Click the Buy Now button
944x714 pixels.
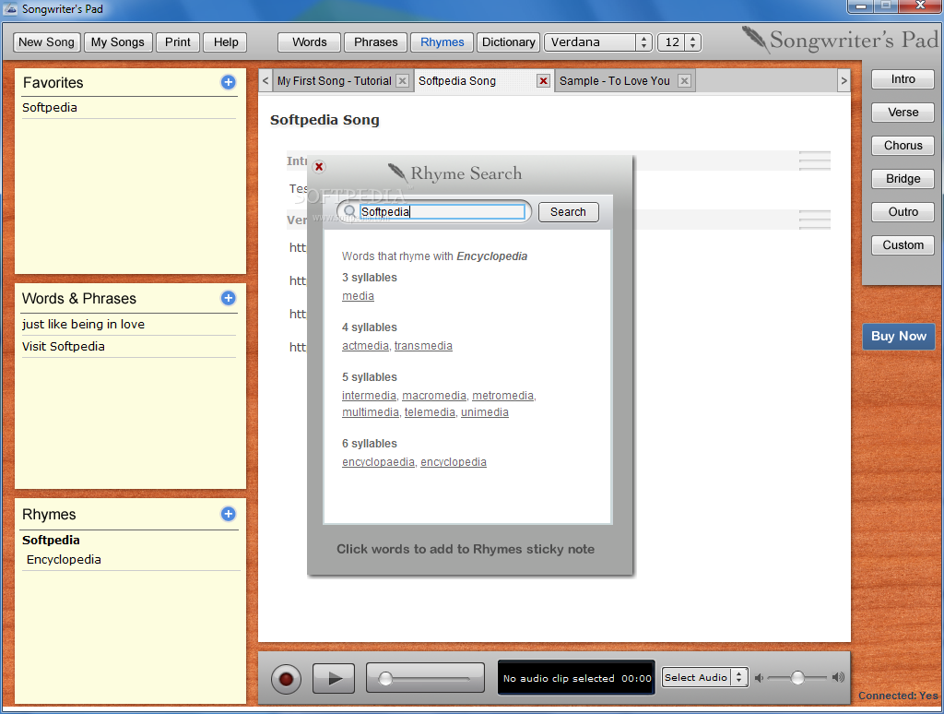tap(898, 336)
